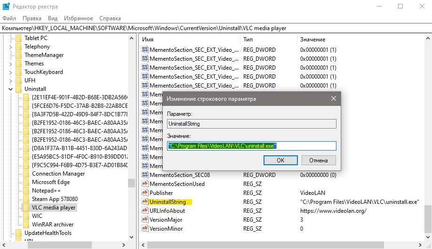Screen dimensions: 432x249
Task: Open the Правка menu
Action: pyautogui.click(x=32, y=18)
